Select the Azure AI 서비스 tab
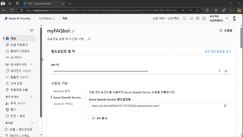Image resolution: width=243 pixels, height=137 pixels. (x=63, y=104)
